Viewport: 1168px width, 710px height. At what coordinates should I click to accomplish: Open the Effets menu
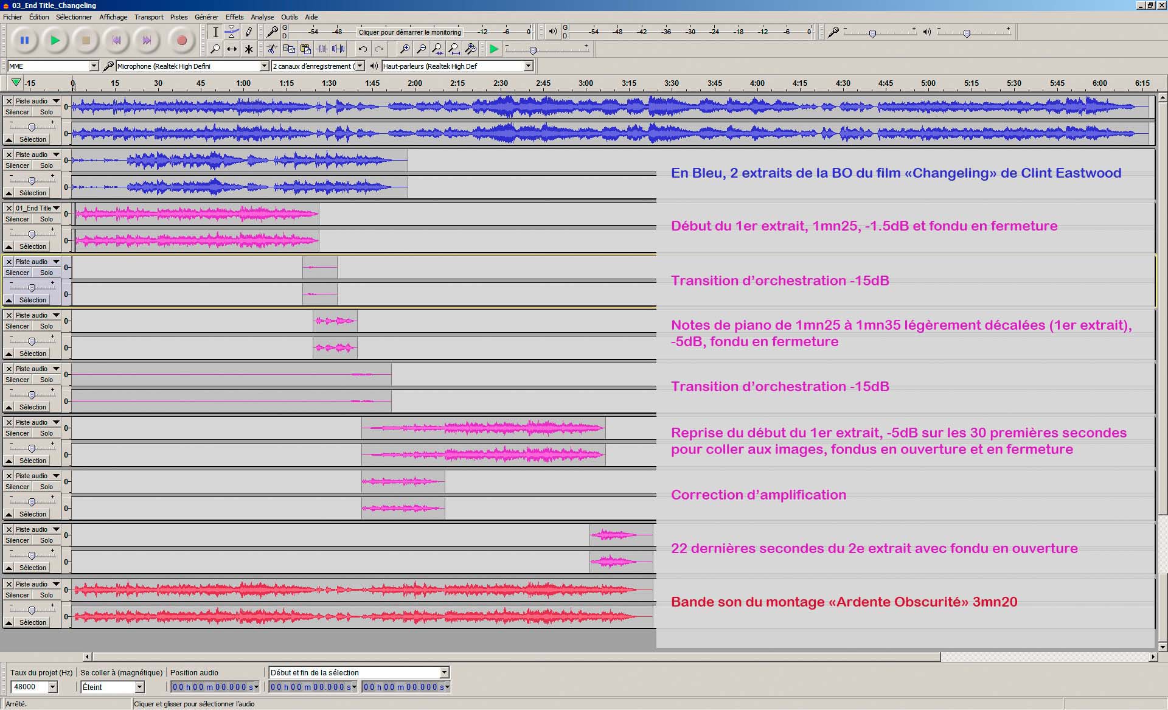tap(234, 17)
